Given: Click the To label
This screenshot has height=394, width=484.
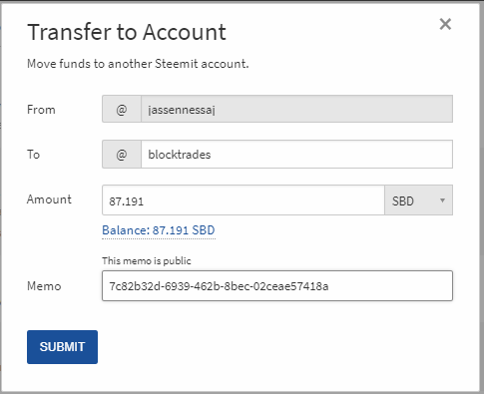Looking at the screenshot, I should pos(33,155).
